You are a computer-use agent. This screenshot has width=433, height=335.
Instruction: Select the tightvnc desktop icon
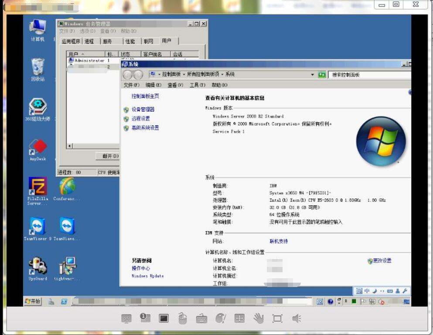pos(67,269)
